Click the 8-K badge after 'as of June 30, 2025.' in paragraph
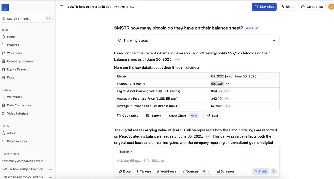Image resolution: width=334 pixels, height=179 pixels. point(208,136)
